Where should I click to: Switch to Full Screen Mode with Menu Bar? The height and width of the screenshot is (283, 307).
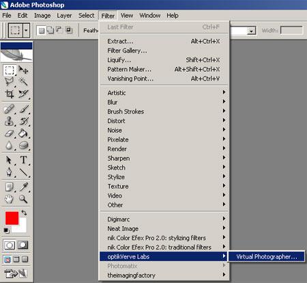[x=16, y=259]
